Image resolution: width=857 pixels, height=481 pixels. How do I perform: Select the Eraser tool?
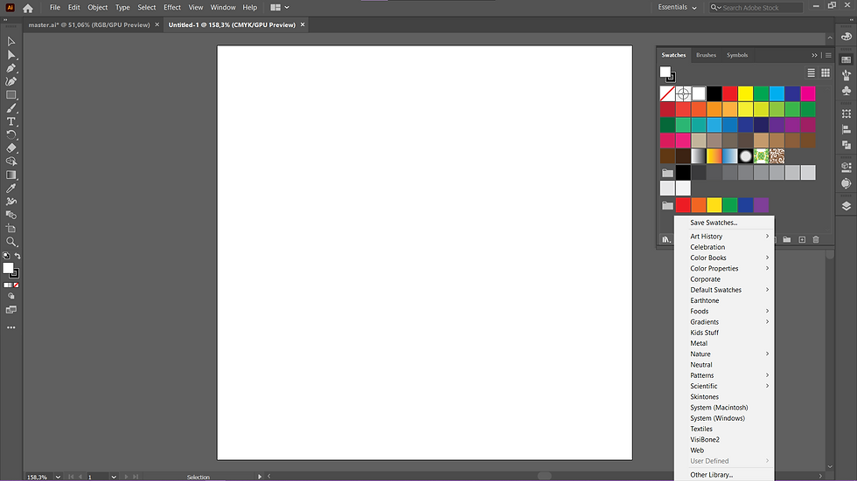tap(10, 148)
